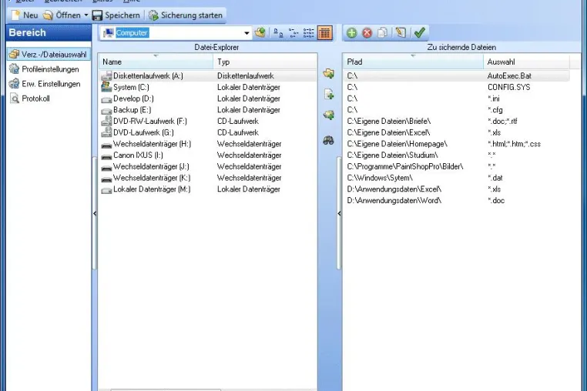Select D:\Anwendungsdaten\Excel\ entry
Image resolution: width=587 pixels, height=391 pixels.
pyautogui.click(x=457, y=189)
